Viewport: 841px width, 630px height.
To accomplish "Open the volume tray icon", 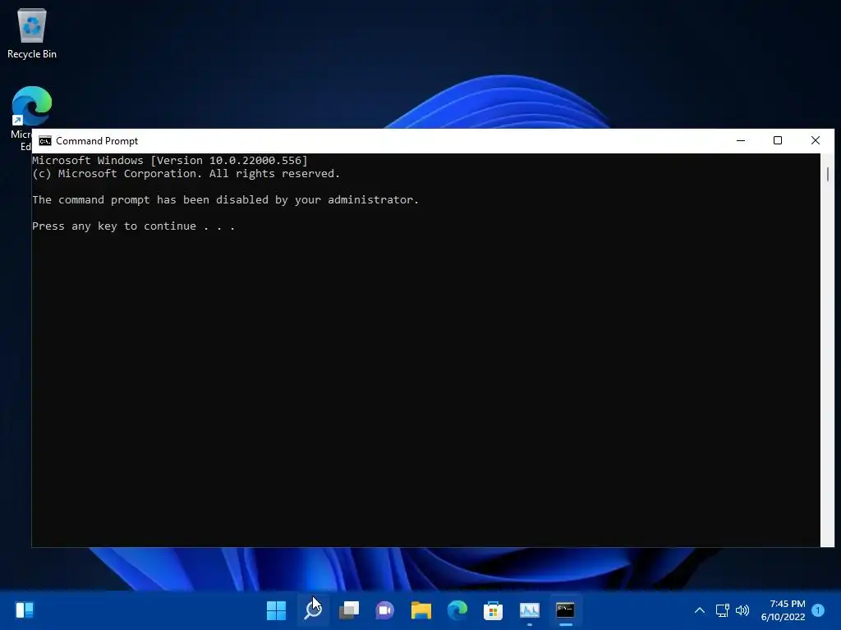I will 742,610.
